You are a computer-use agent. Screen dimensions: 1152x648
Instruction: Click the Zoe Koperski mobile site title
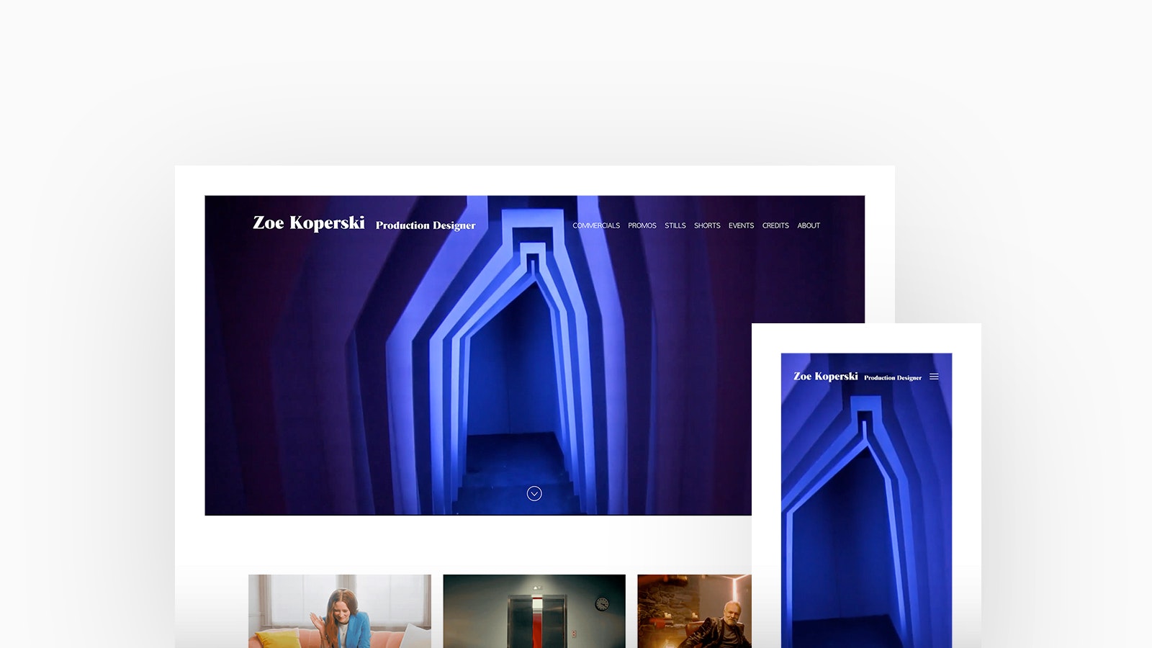tap(826, 377)
